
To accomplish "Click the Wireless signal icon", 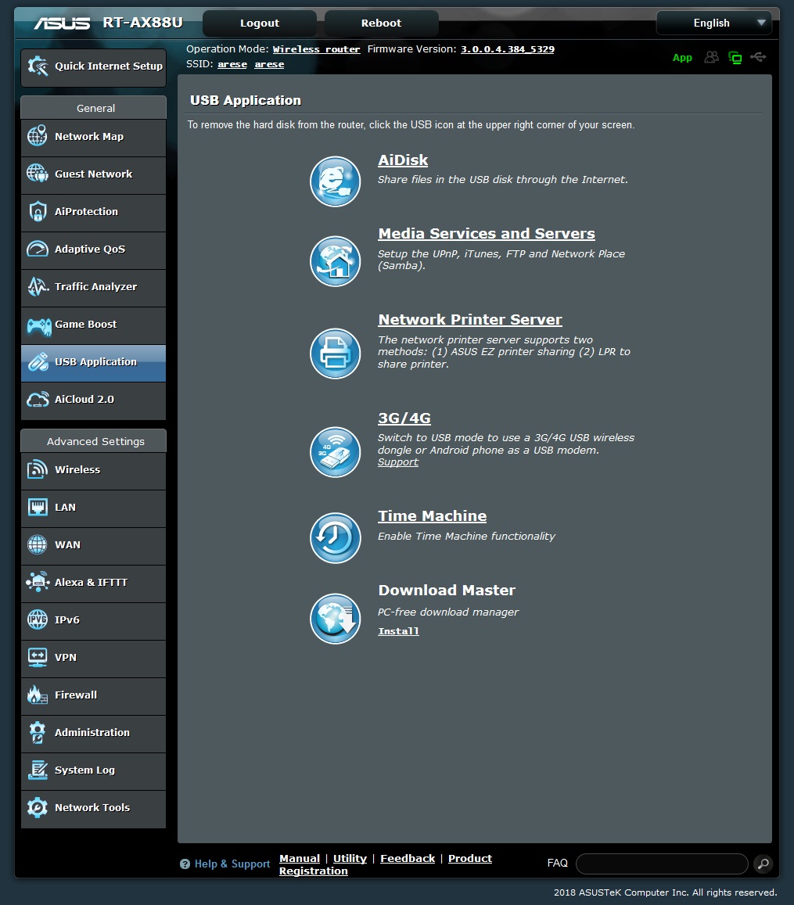I will coord(38,469).
